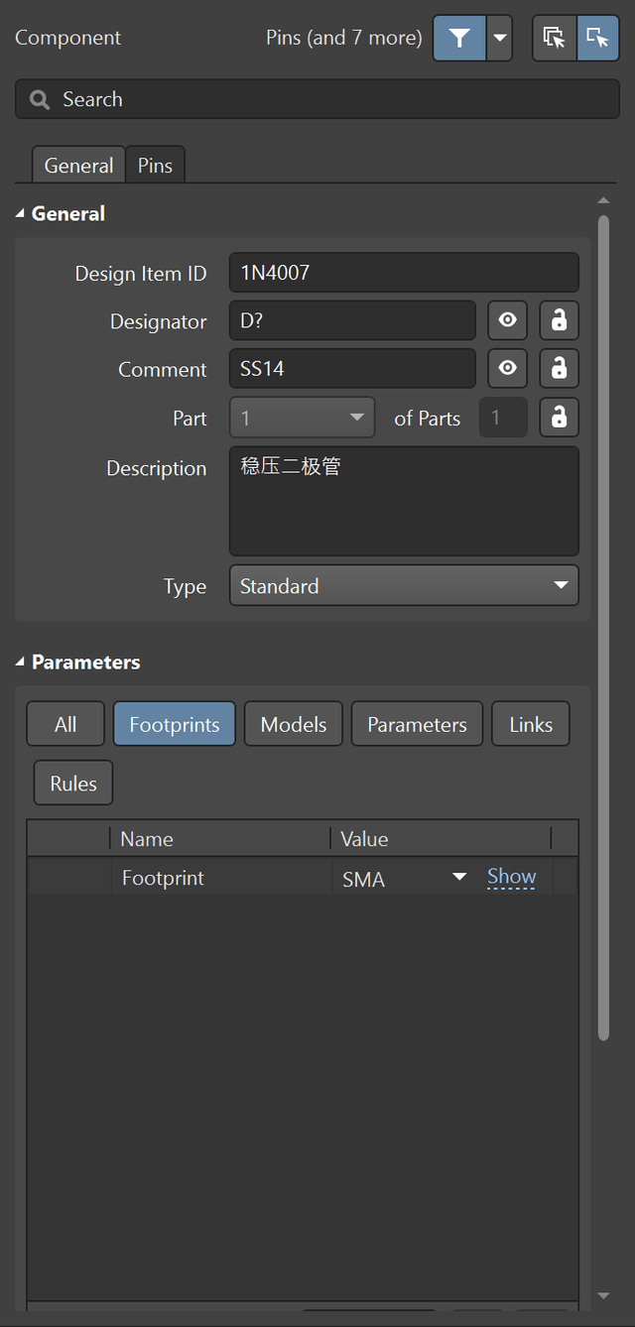Collapse the General section triangle
Viewport: 635px width, 1327px height.
pyautogui.click(x=21, y=213)
